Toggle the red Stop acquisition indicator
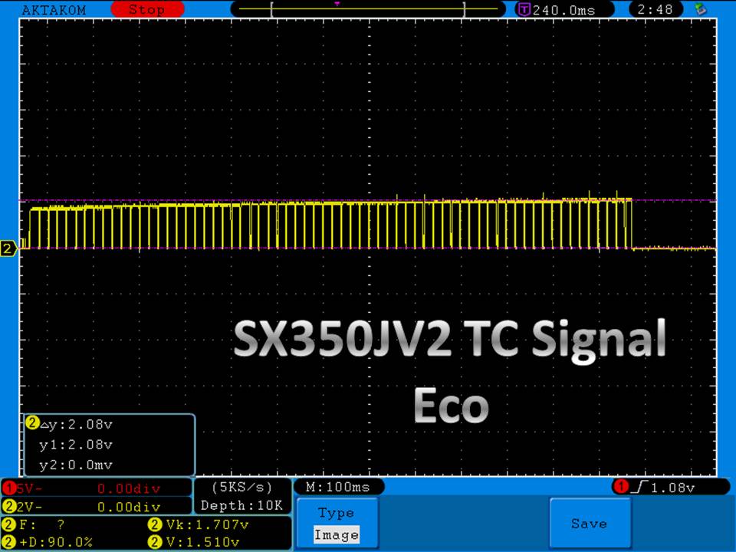 click(x=146, y=10)
